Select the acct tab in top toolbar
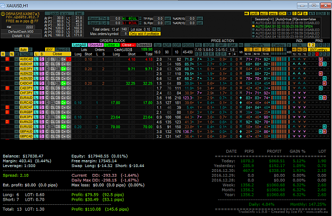This screenshot has width=332, height=216. pyautogui.click(x=263, y=13)
